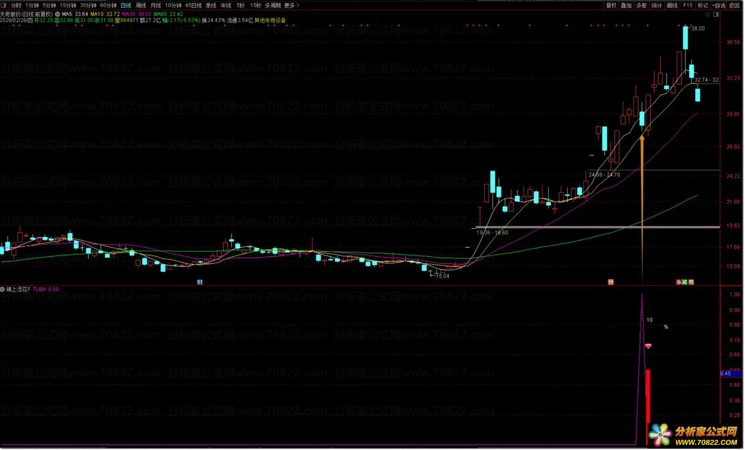
Task: Open the 多周期 multi-period view
Action: click(273, 6)
